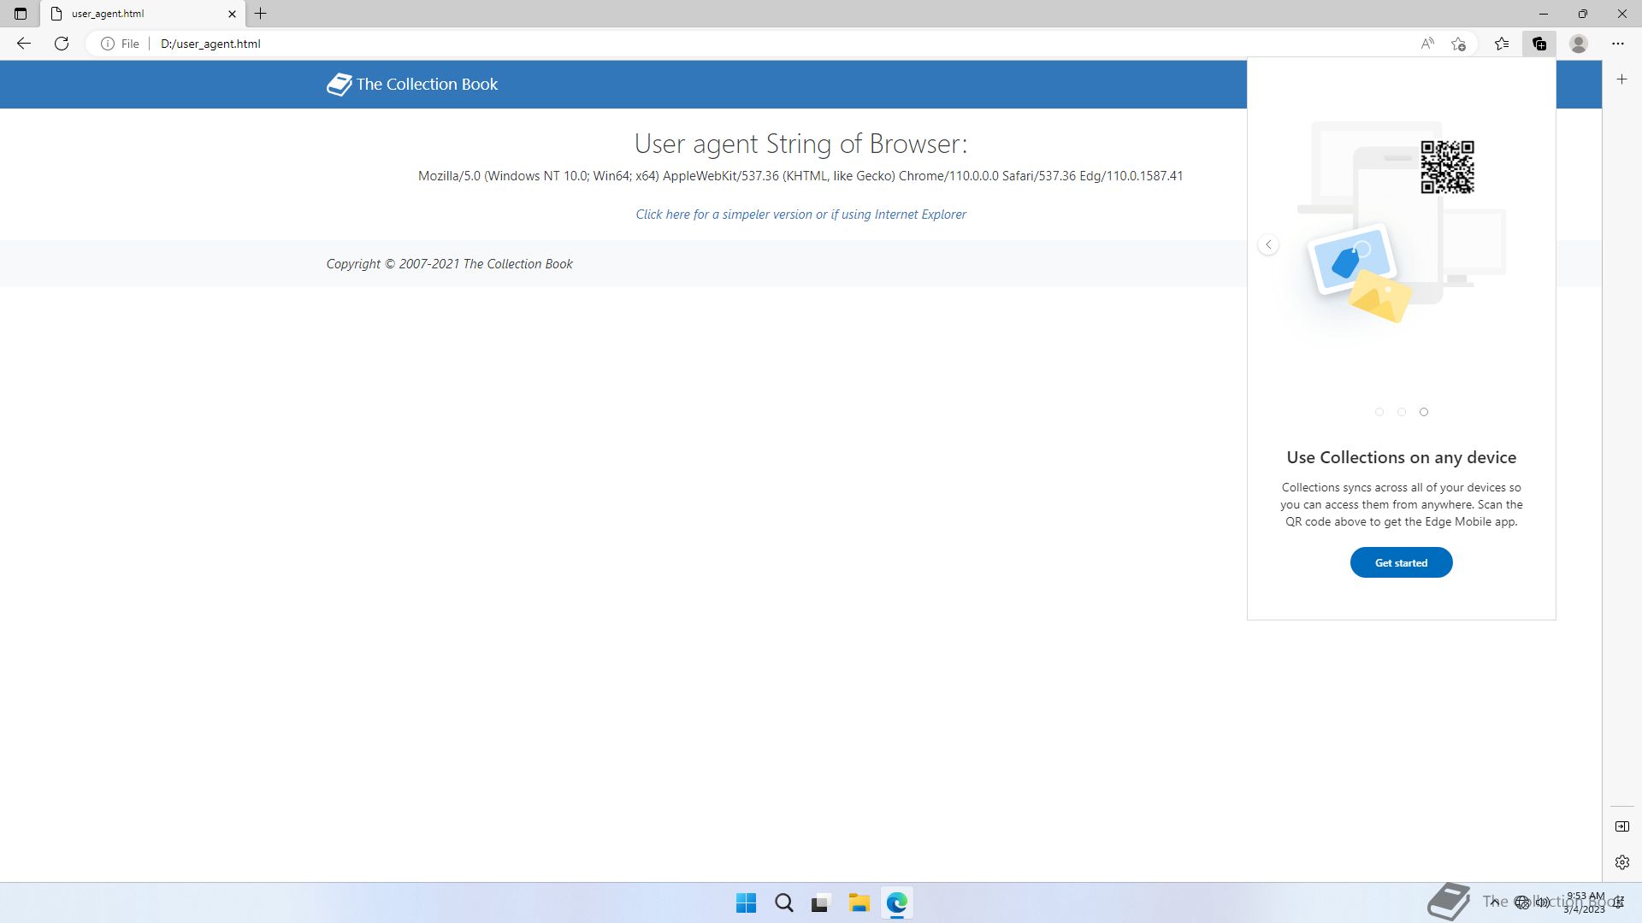
Task: Refresh the page with reload icon
Action: tap(62, 44)
